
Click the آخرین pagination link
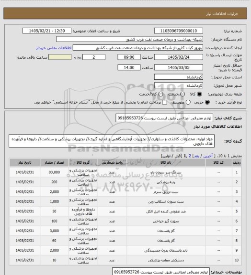(208, 156)
